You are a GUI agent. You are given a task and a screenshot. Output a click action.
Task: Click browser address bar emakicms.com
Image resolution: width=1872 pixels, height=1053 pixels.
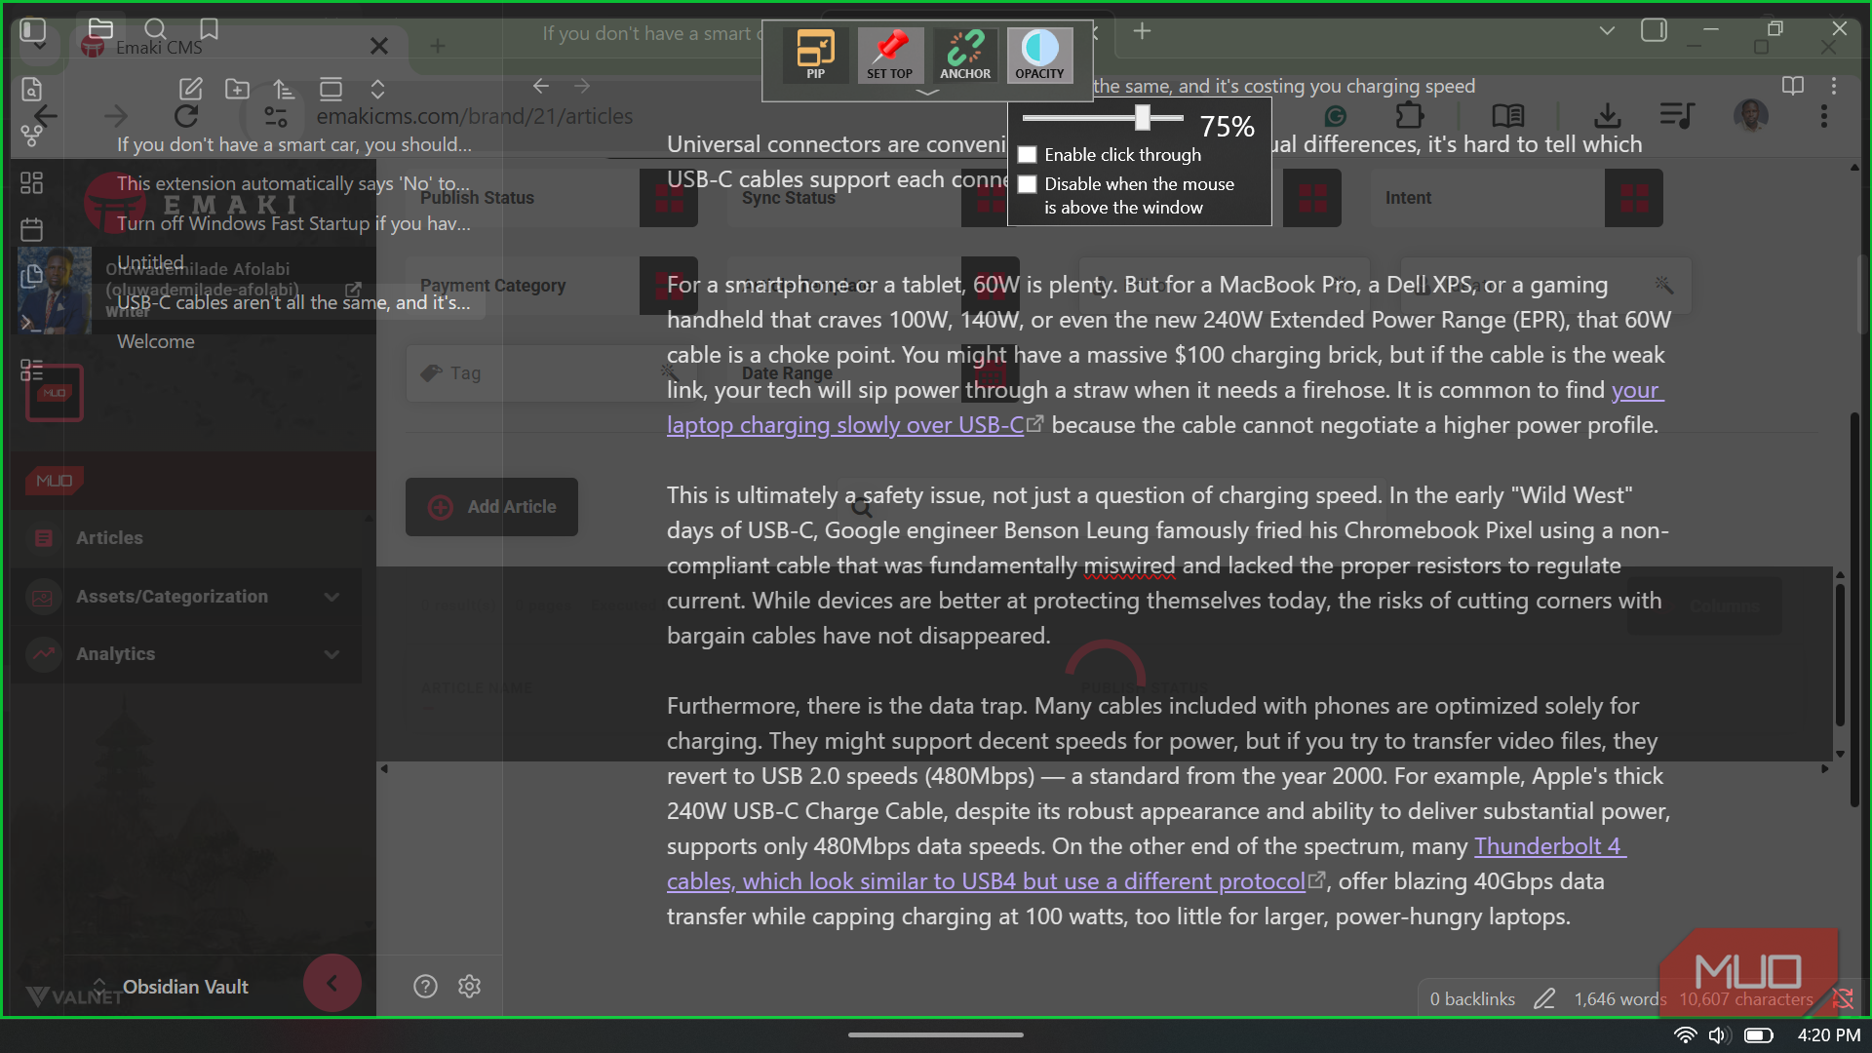coord(474,116)
